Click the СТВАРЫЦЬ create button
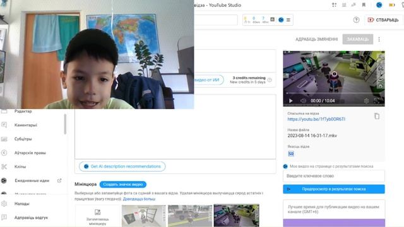The height and width of the screenshot is (227, 404). tap(383, 20)
